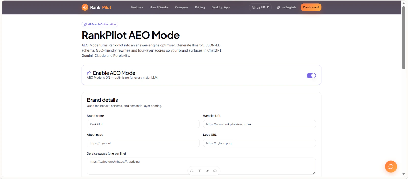Click the scrollbar down arrow

pos(404,174)
